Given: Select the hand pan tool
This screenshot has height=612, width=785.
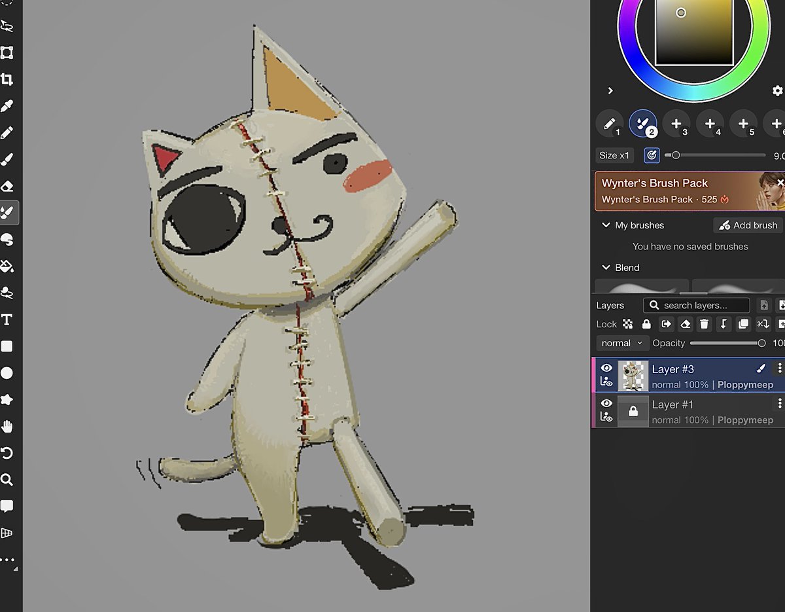Looking at the screenshot, I should 7,426.
